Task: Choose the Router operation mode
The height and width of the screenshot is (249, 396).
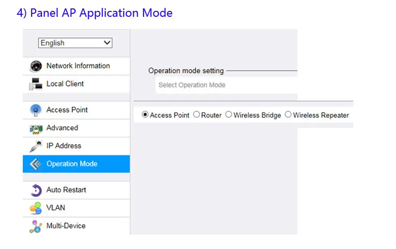Action: (197, 115)
